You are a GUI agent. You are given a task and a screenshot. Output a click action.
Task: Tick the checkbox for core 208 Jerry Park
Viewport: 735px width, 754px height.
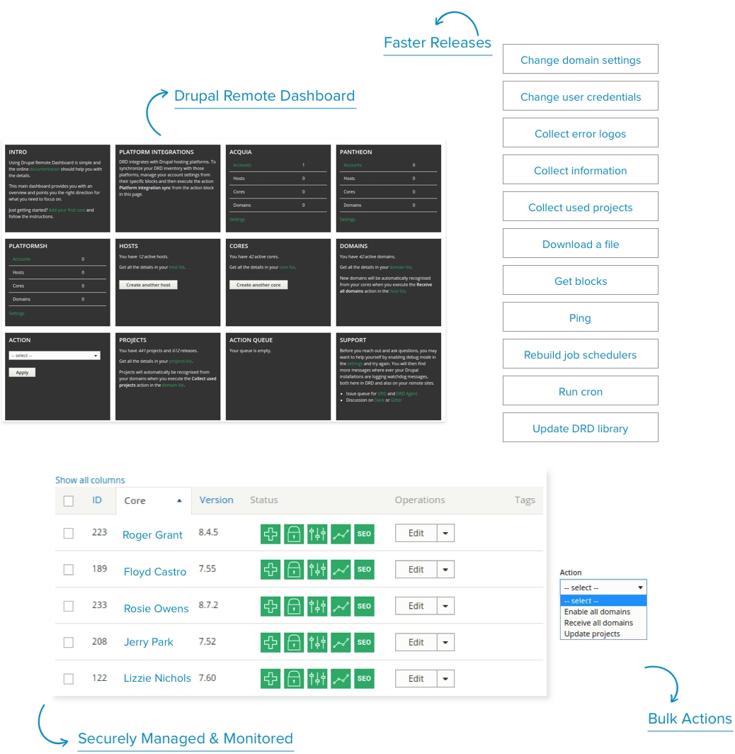[69, 643]
